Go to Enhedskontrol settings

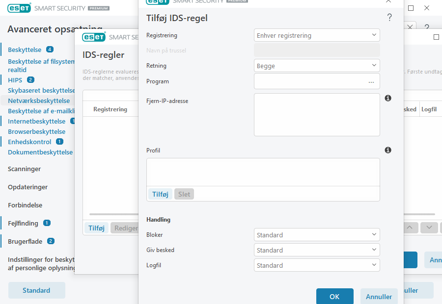29,142
